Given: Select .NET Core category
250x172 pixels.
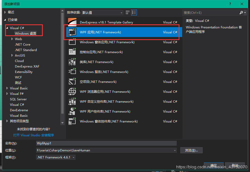Looking at the screenshot, I should [x=23, y=44].
